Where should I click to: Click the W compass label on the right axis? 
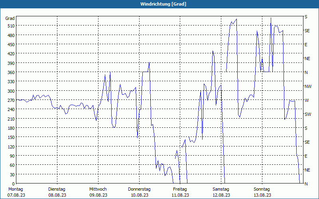coord(307,100)
